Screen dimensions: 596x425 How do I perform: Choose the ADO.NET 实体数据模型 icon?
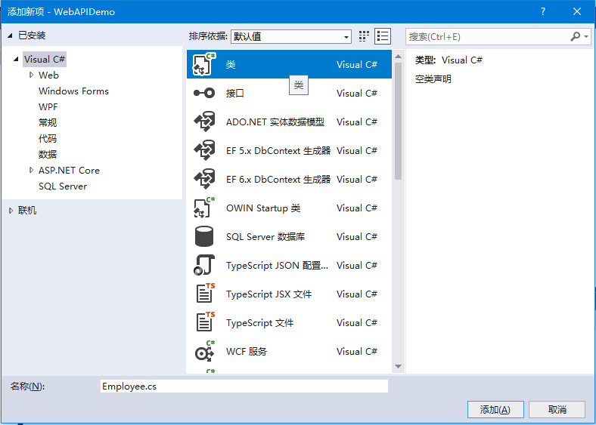pos(204,122)
